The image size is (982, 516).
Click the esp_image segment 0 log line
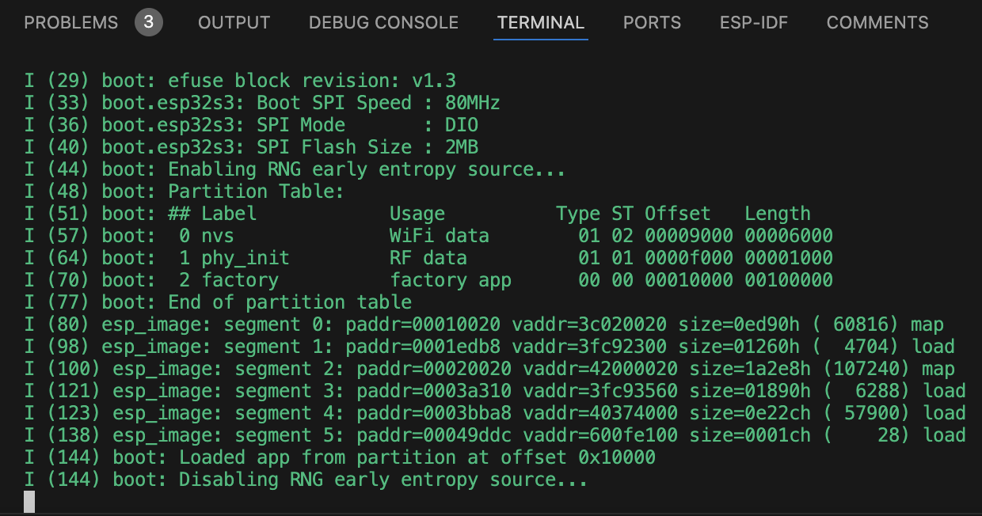[483, 324]
